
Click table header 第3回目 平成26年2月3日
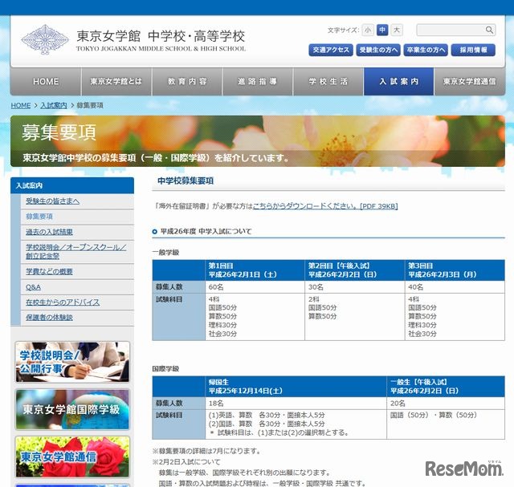(455, 270)
